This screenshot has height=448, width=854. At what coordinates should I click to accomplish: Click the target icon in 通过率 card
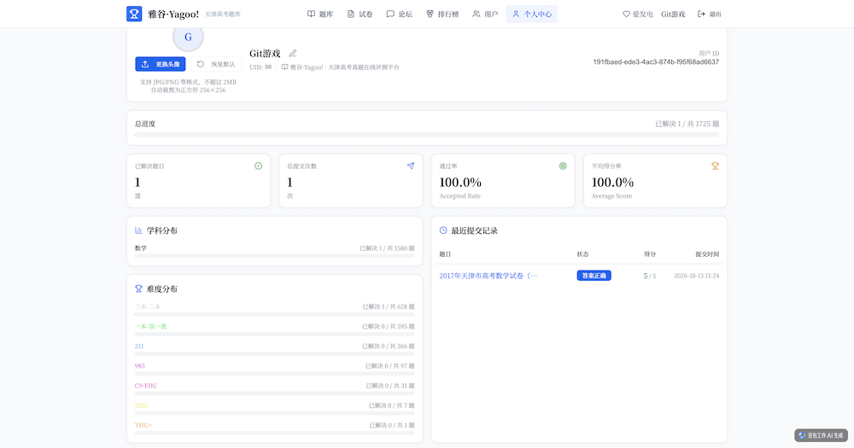(x=563, y=166)
